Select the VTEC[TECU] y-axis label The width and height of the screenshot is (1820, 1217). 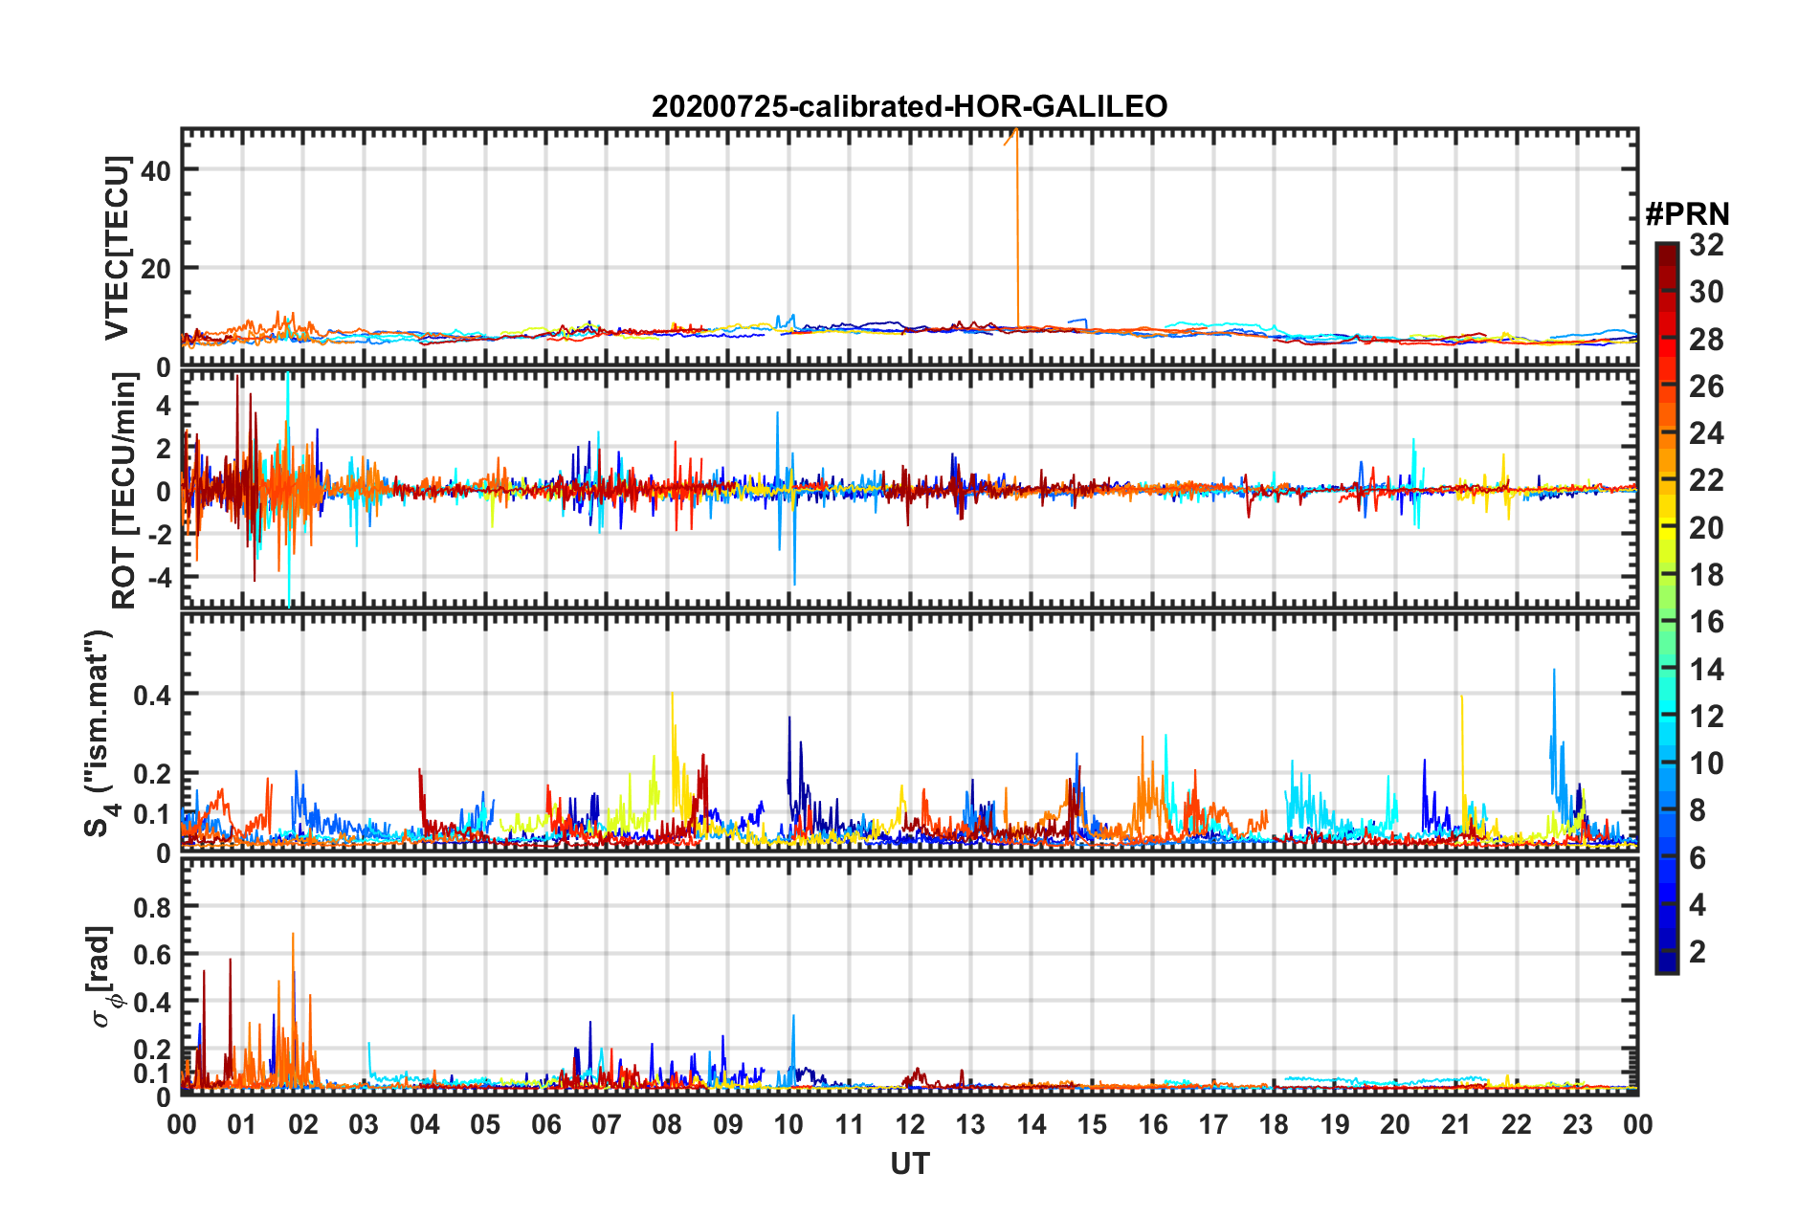[x=118, y=248]
